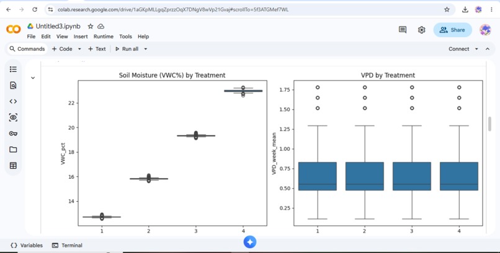Open the comments panel icon

coord(403,30)
